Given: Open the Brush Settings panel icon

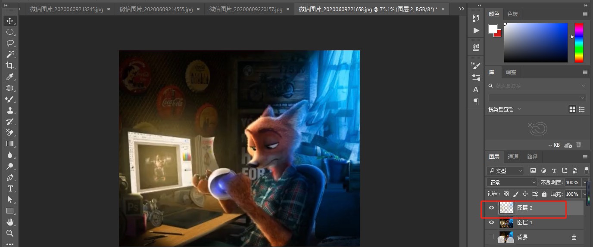Looking at the screenshot, I should coord(476,65).
